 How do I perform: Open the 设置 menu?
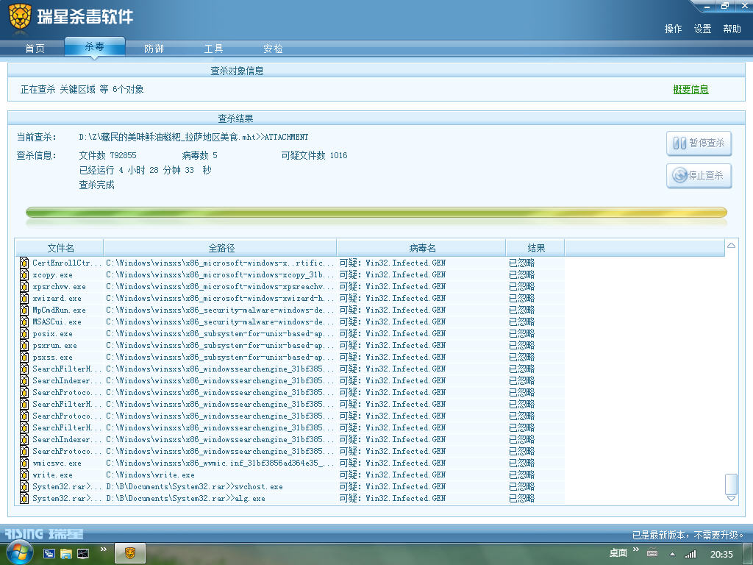click(702, 29)
